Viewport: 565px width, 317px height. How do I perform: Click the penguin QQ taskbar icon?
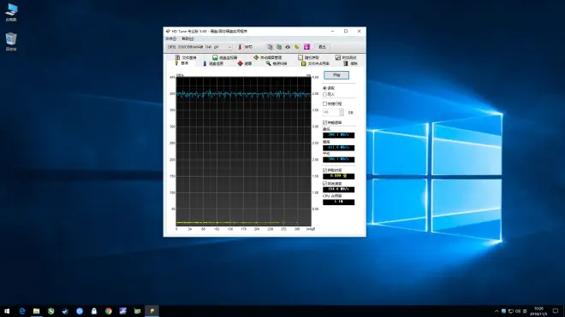tap(94, 311)
